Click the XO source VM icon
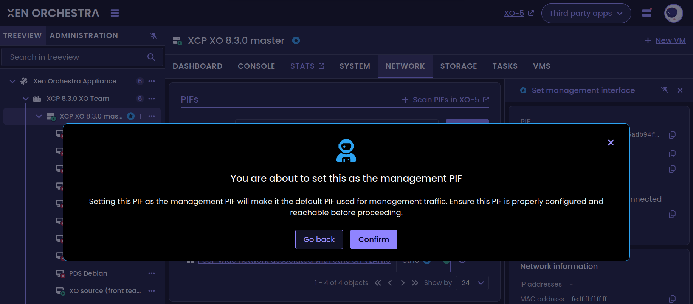Screen dimensions: 693x304 click(x=60, y=291)
